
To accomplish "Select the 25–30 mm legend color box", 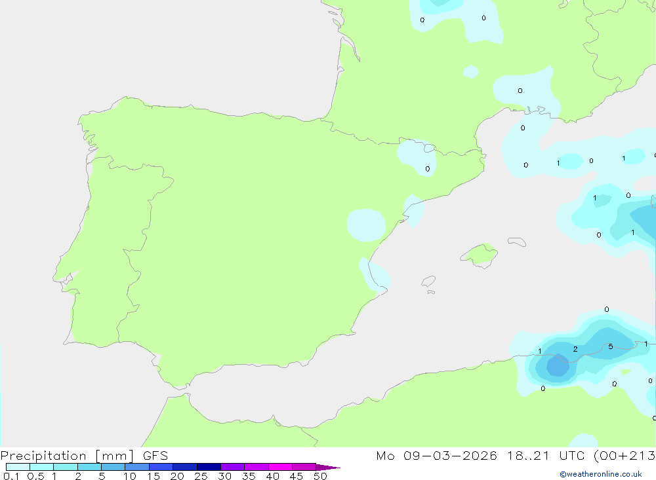I will point(209,467).
